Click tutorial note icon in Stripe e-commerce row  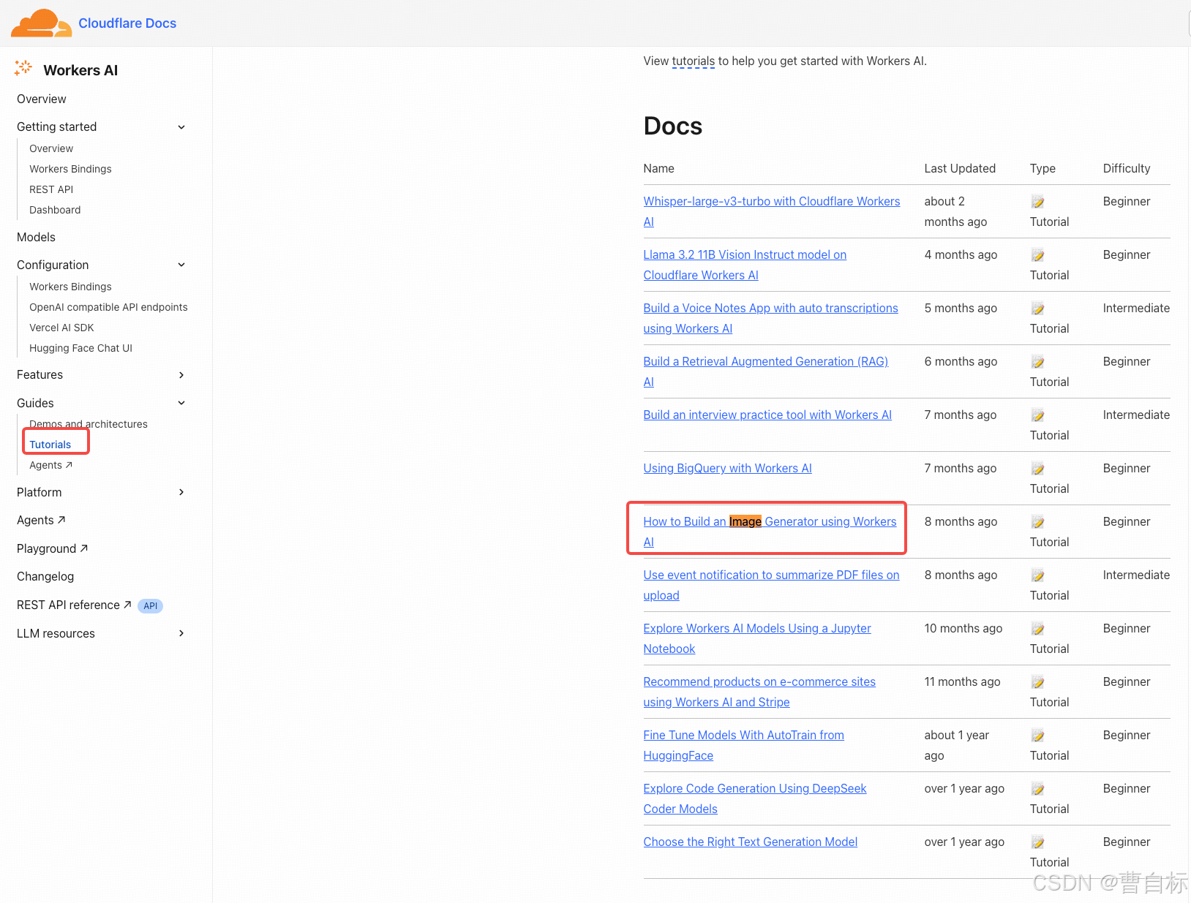[1037, 682]
